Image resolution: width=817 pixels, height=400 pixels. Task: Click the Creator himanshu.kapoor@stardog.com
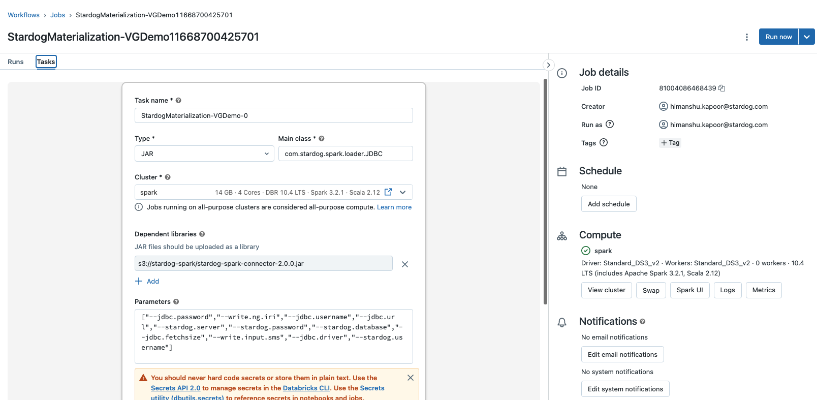[719, 107]
